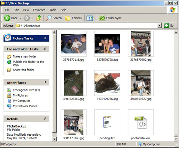This screenshot has height=148, width=179.
Task: Click the pending.txt file name
Action: tap(107, 138)
